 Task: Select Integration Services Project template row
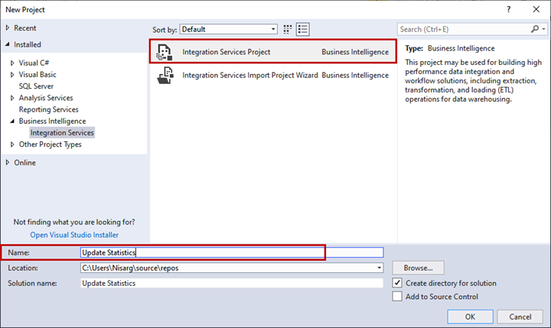click(273, 52)
